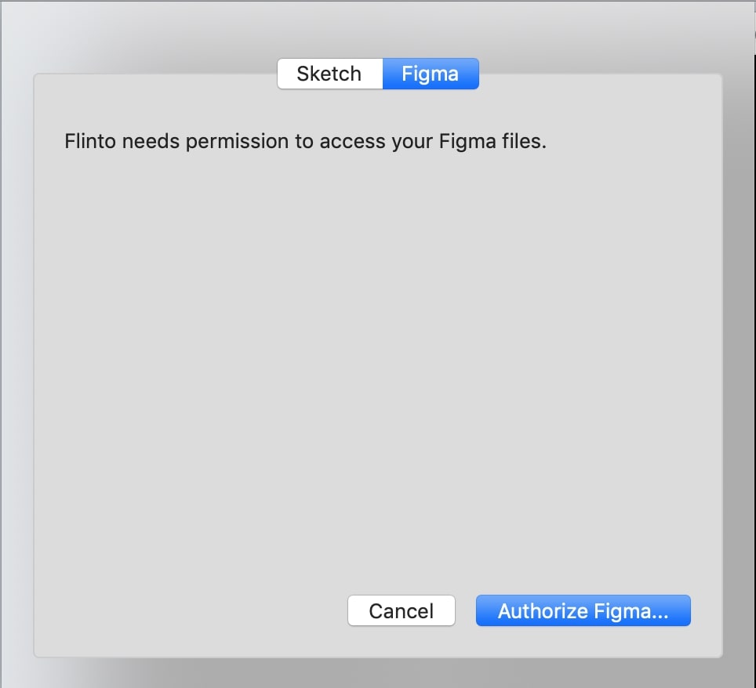This screenshot has height=688, width=756.
Task: Select the Figma tab
Action: click(x=430, y=74)
